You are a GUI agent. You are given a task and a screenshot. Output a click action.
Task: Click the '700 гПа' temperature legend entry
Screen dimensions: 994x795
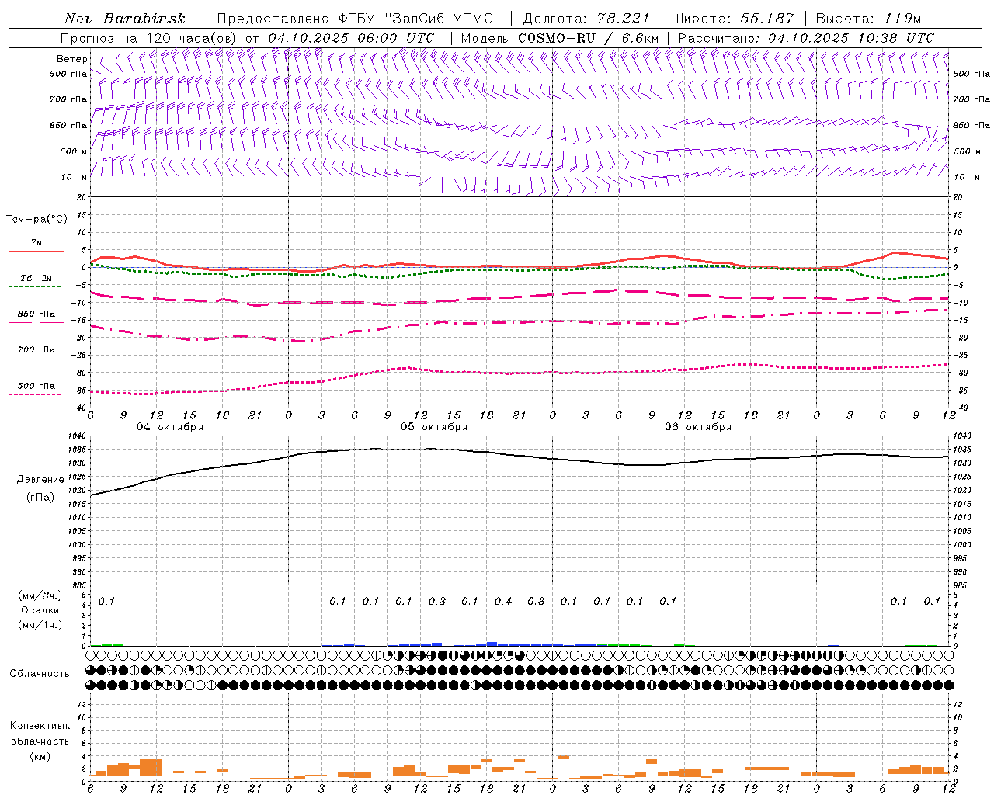point(36,349)
